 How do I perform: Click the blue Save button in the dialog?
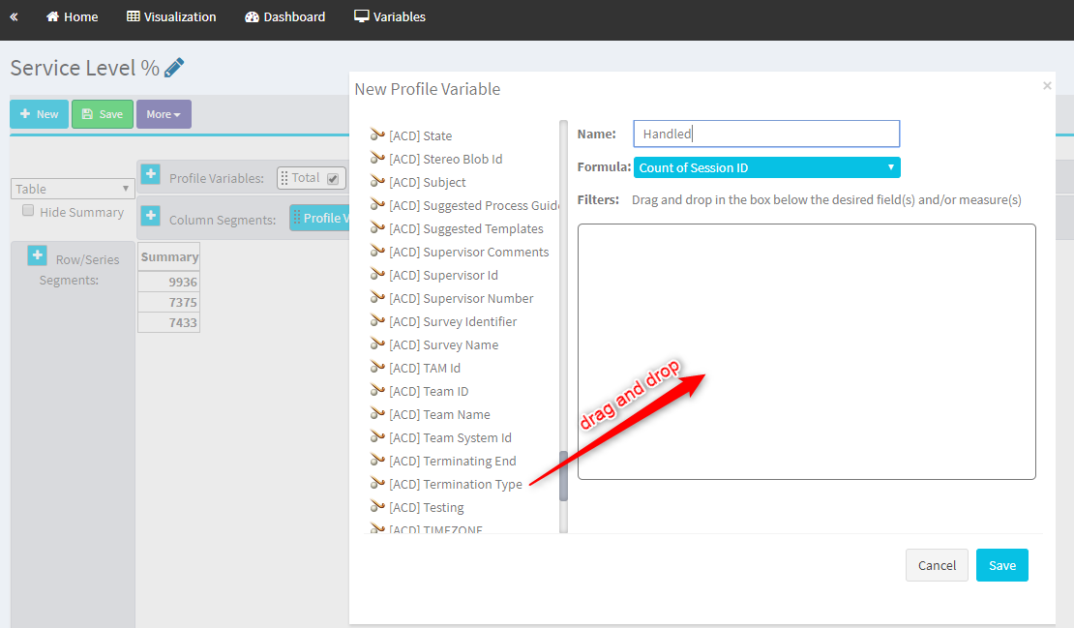(1002, 565)
